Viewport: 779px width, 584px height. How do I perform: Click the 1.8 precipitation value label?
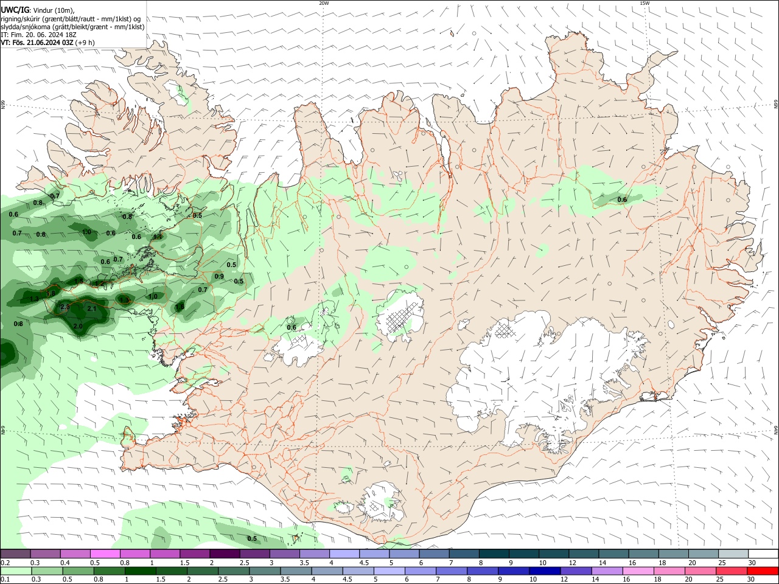[x=51, y=293]
